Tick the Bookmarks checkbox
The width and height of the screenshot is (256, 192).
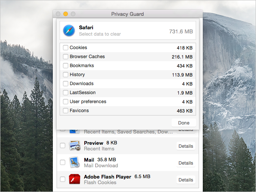point(66,66)
